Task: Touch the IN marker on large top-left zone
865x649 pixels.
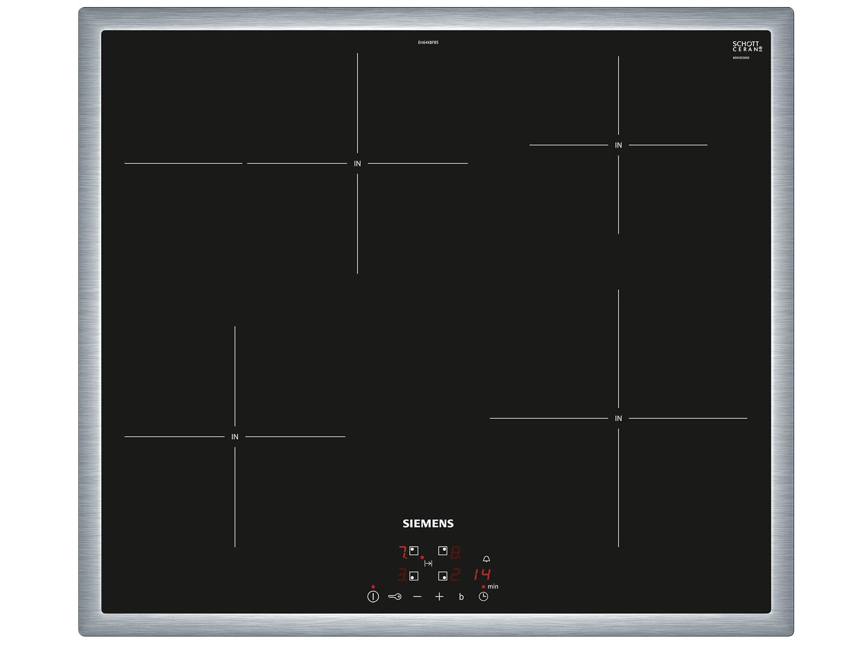Action: 357,163
